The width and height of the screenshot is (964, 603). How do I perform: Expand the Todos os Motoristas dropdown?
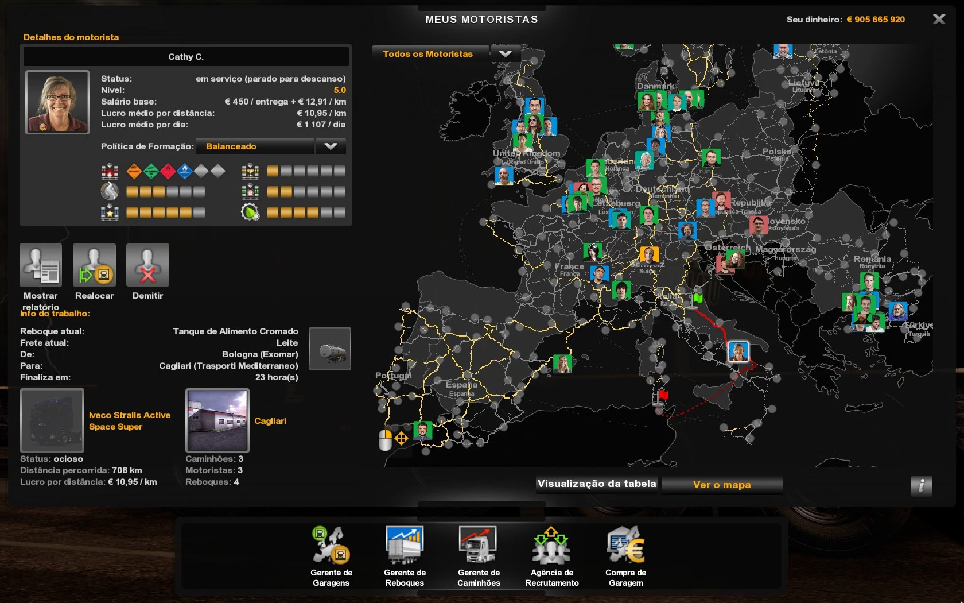(505, 54)
